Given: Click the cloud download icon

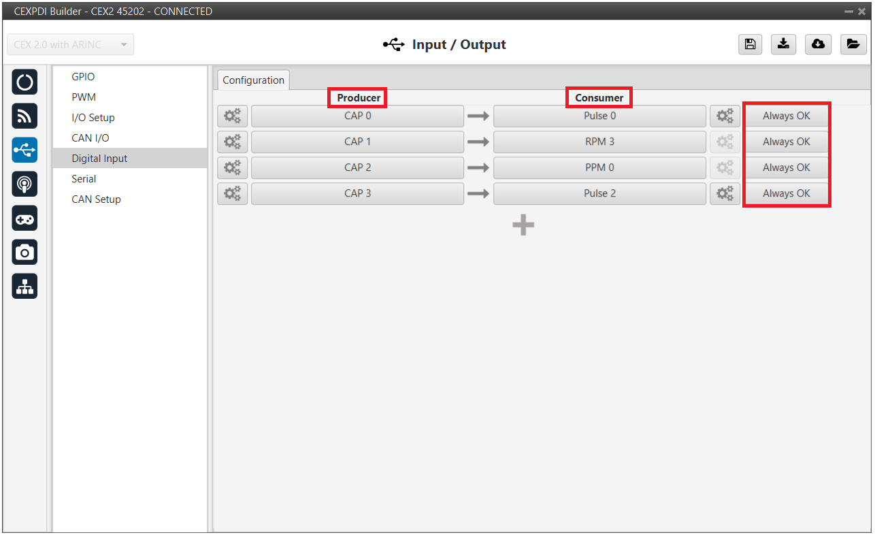Looking at the screenshot, I should [818, 44].
